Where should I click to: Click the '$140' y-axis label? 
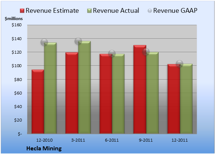pyautogui.click(x=16, y=39)
